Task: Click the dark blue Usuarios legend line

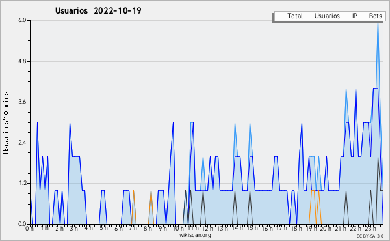Action: (x=308, y=16)
